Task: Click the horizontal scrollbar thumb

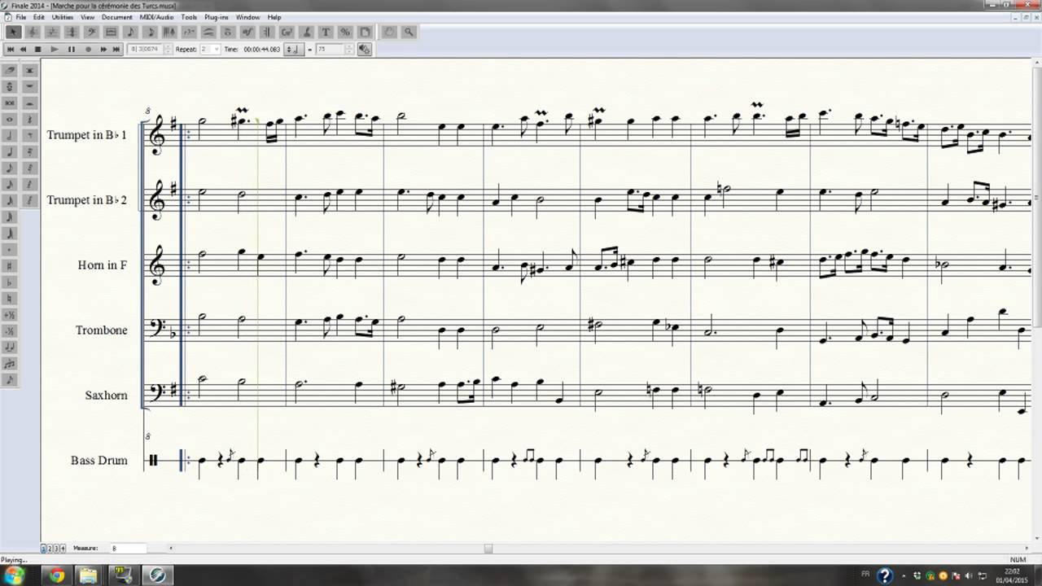Action: (x=488, y=549)
